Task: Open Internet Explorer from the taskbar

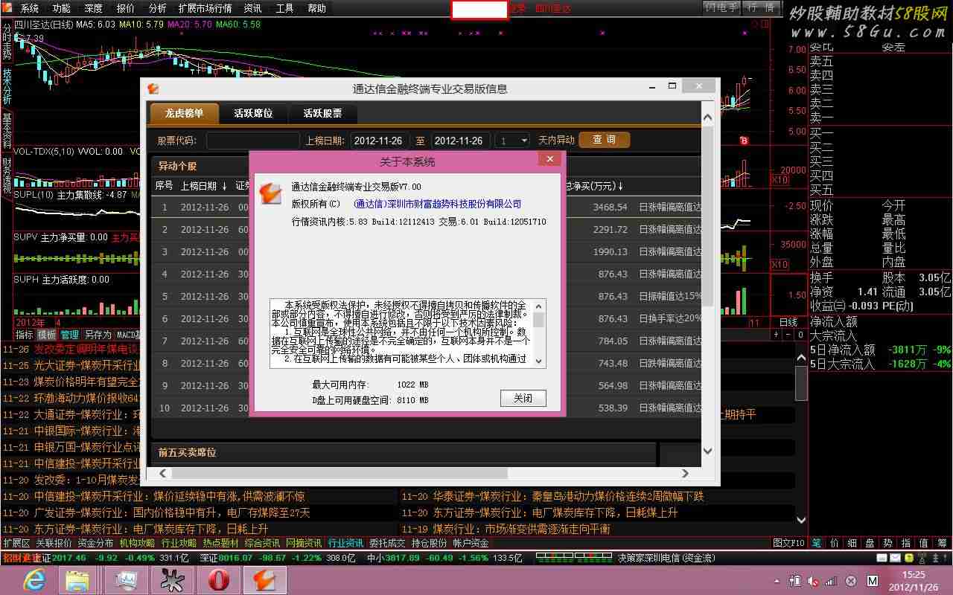Action: (x=34, y=579)
